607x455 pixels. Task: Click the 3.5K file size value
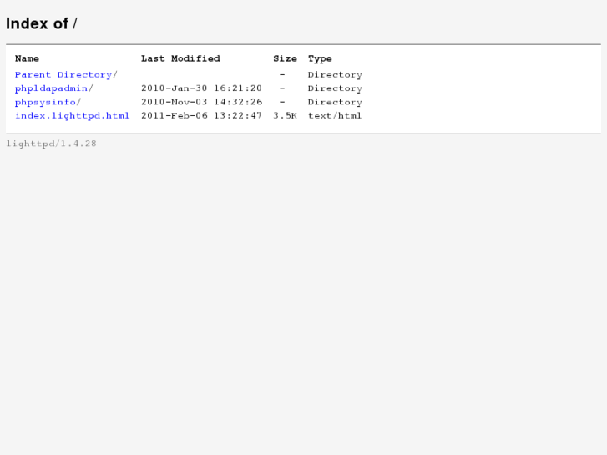coord(285,115)
